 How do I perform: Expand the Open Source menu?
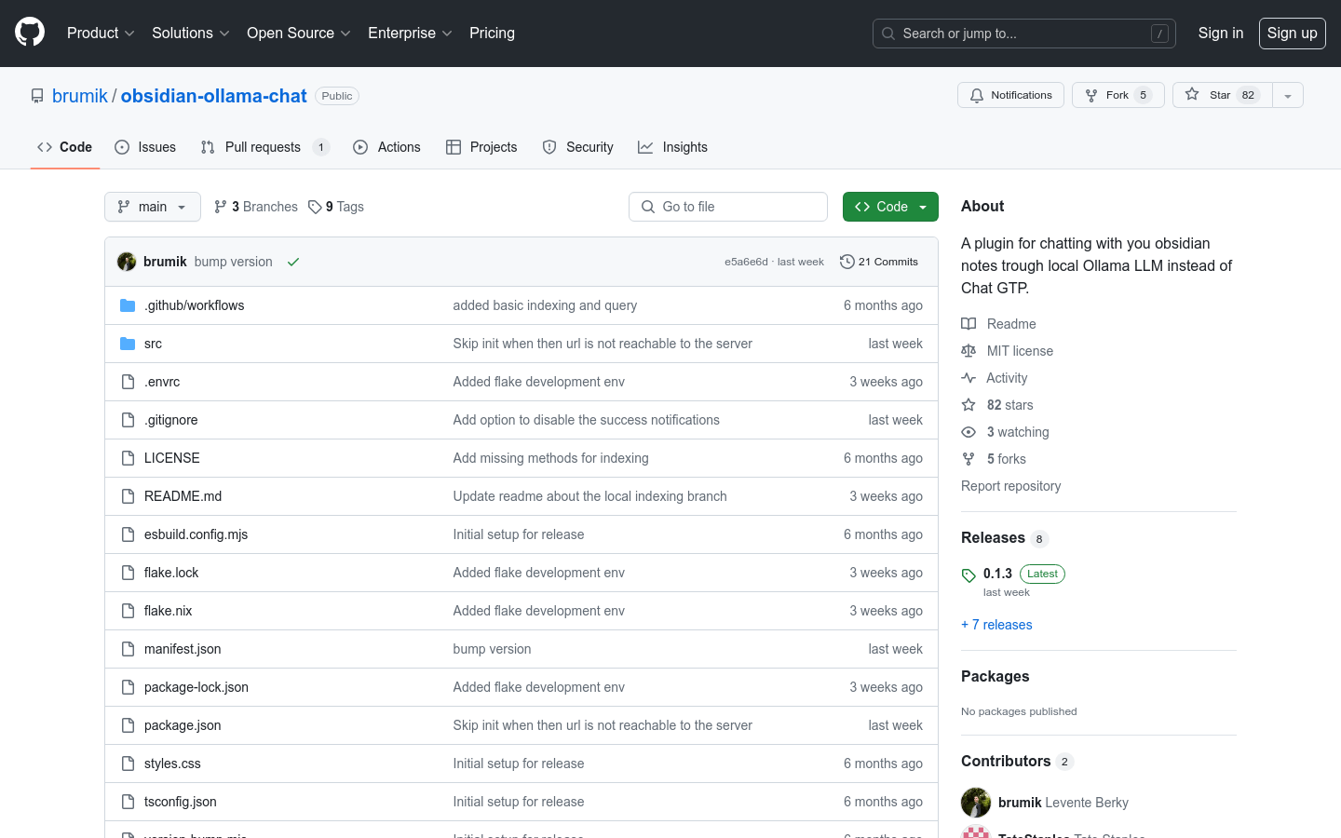(x=298, y=33)
